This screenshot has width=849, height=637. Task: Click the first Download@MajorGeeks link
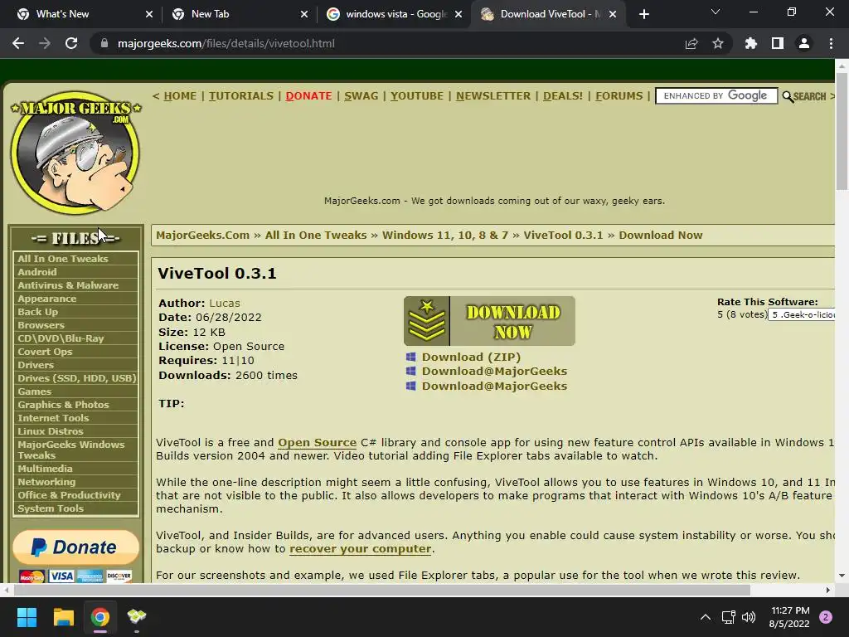pos(494,371)
